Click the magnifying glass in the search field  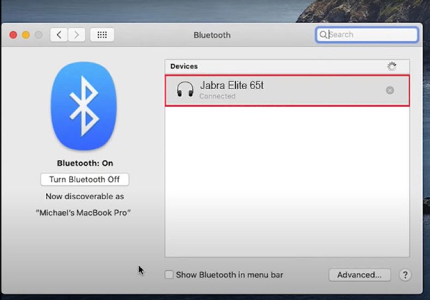tap(323, 35)
